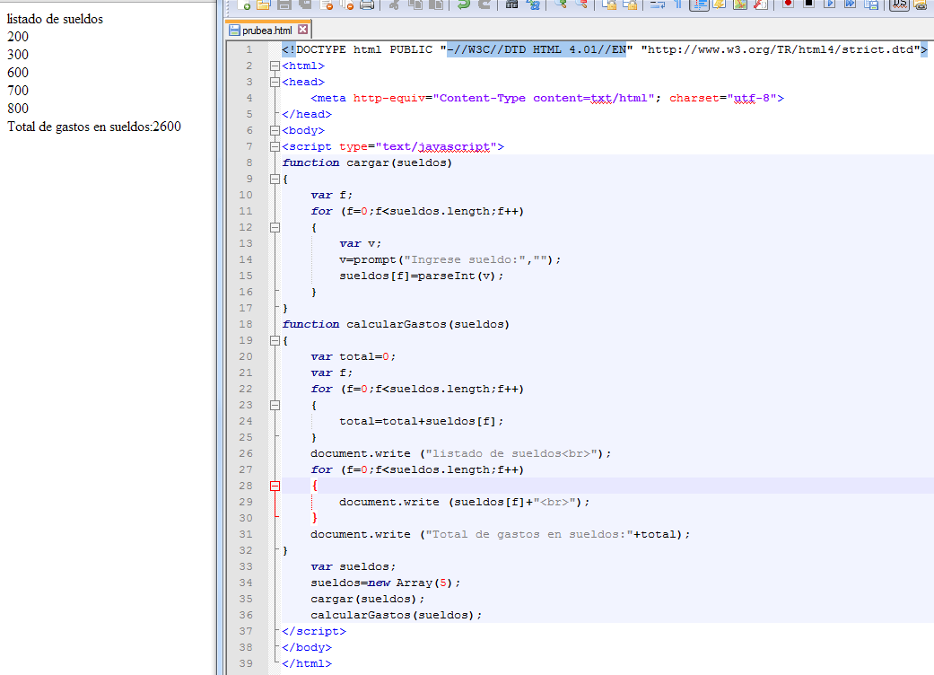
Task: Toggle the spell check icon in toolbar
Action: (899, 4)
